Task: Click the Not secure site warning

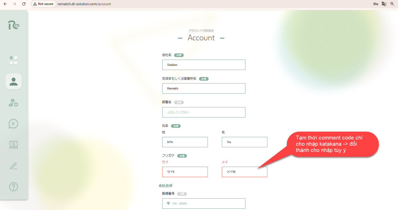Action: coord(43,4)
